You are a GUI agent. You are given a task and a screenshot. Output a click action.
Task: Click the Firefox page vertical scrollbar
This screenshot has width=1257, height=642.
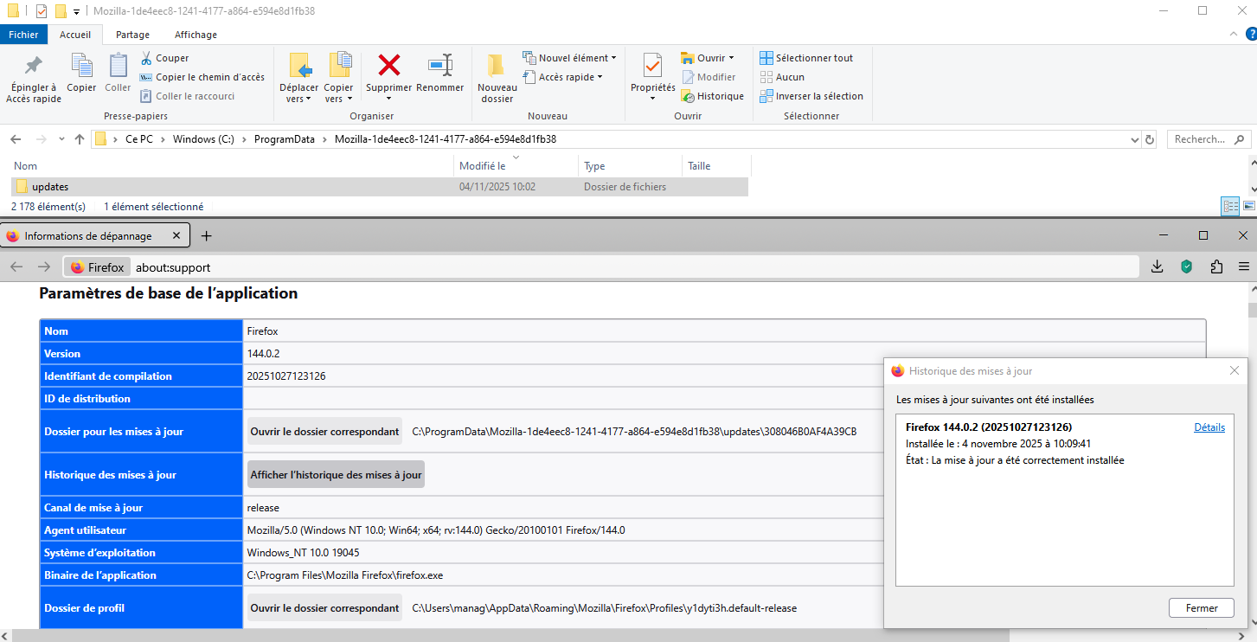[1252, 311]
